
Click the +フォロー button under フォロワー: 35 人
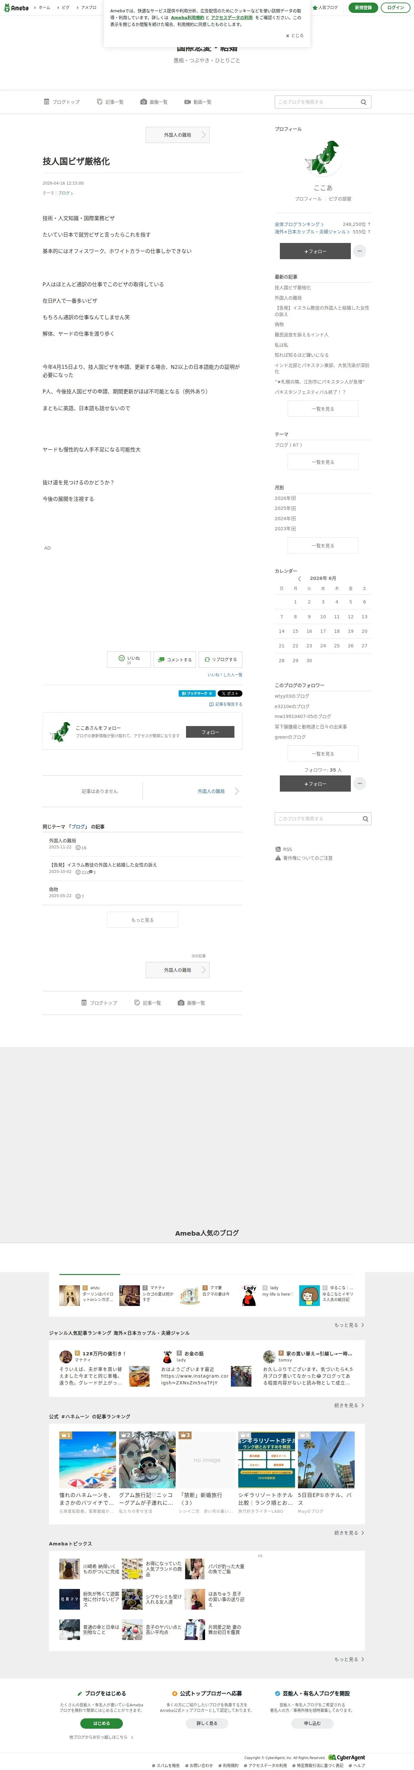(315, 783)
